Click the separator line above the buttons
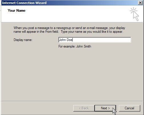144x115 pixels. click(72, 101)
